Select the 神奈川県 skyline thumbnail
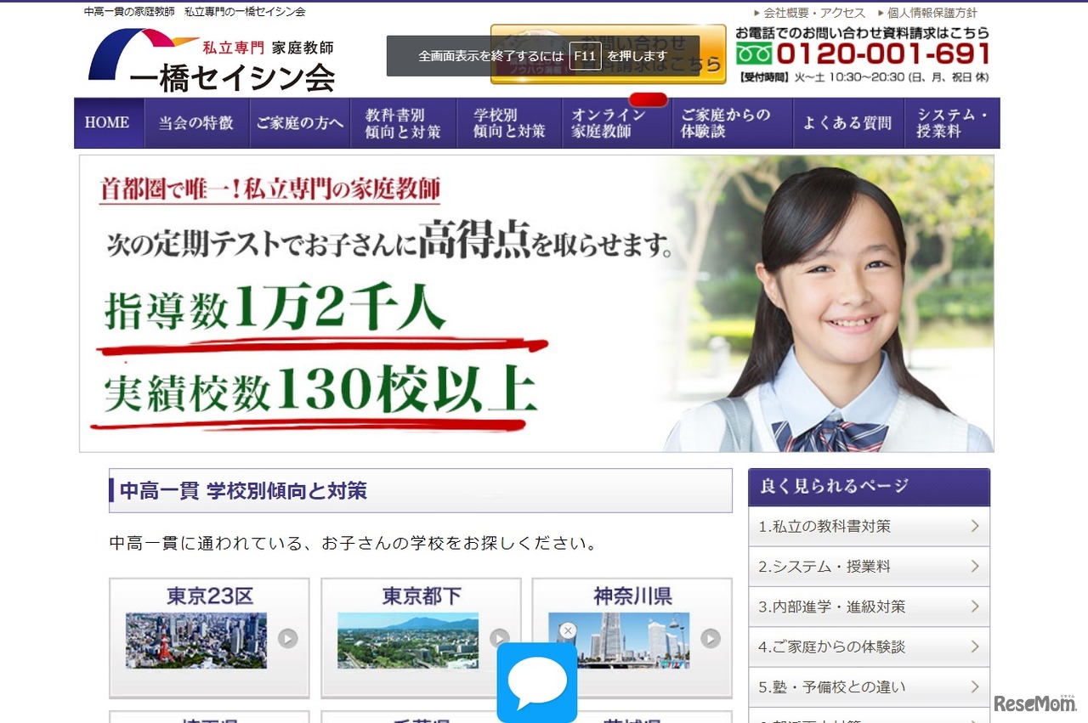Viewport: 1088px width, 723px height. point(619,641)
